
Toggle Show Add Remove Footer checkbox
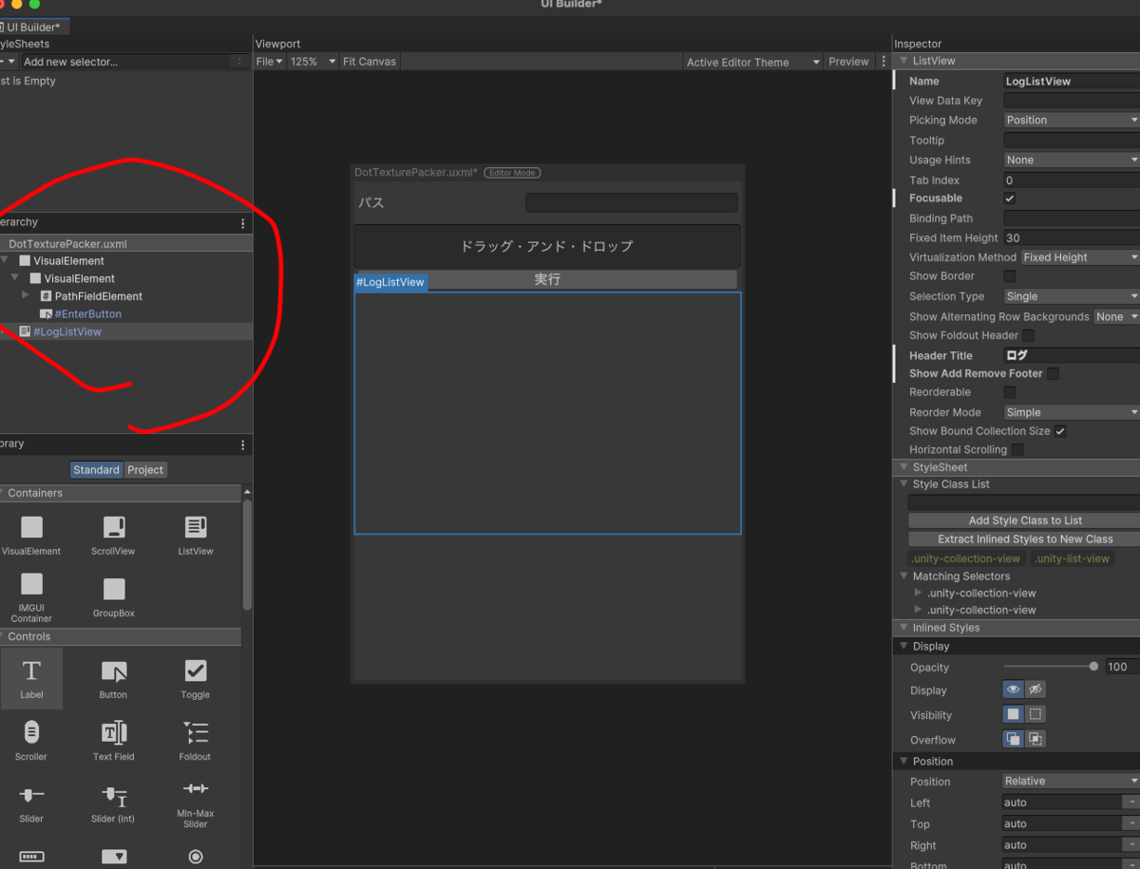point(1053,373)
